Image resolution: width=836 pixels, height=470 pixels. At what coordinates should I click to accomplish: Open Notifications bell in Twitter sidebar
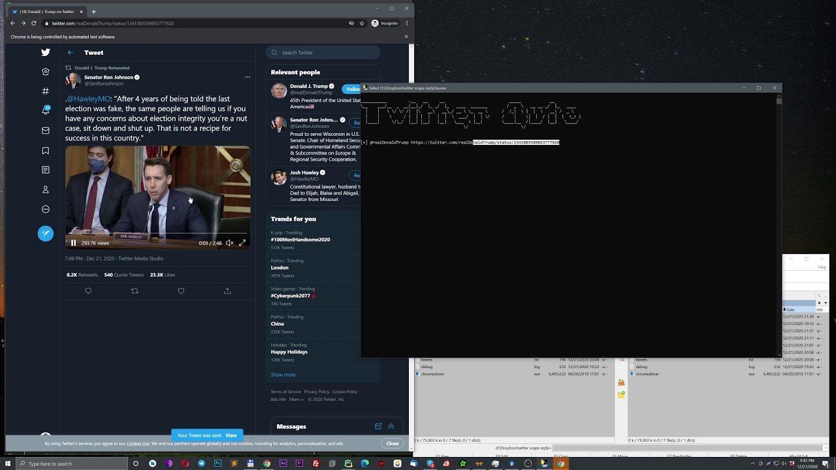(x=46, y=111)
